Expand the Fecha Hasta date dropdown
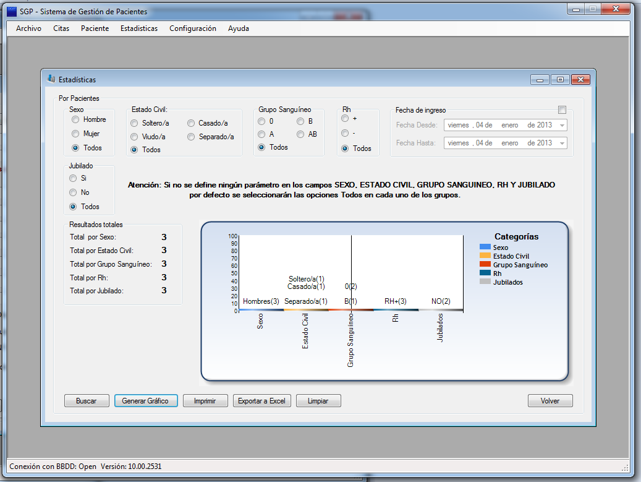641x482 pixels. pyautogui.click(x=562, y=143)
